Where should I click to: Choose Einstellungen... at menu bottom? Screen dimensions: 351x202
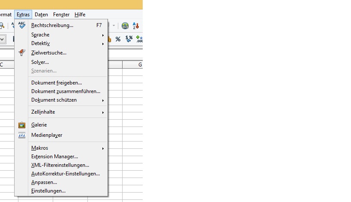click(x=48, y=191)
